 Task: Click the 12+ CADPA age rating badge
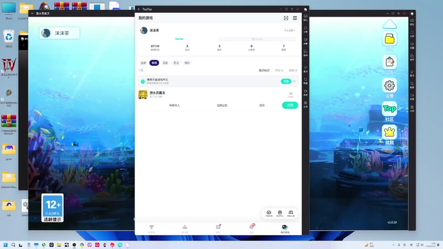(53, 208)
